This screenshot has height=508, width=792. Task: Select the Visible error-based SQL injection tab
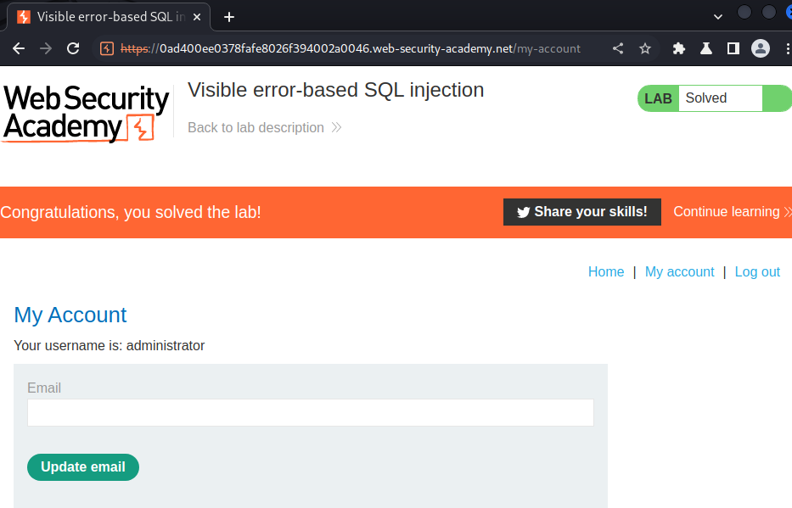pos(110,17)
